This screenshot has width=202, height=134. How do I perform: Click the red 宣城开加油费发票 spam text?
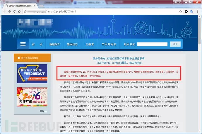[x=119, y=74]
